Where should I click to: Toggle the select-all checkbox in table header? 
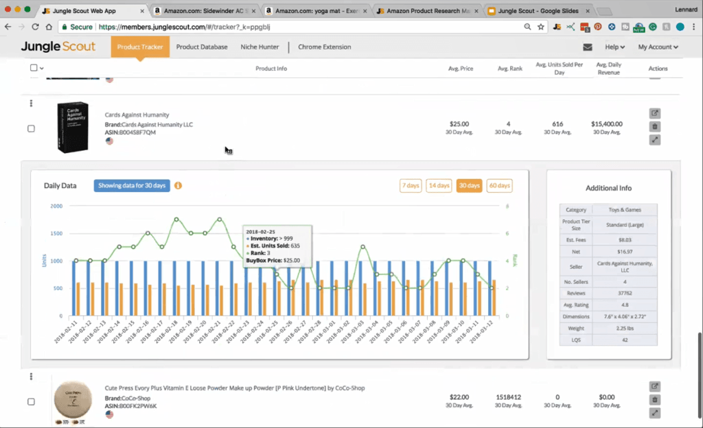34,68
